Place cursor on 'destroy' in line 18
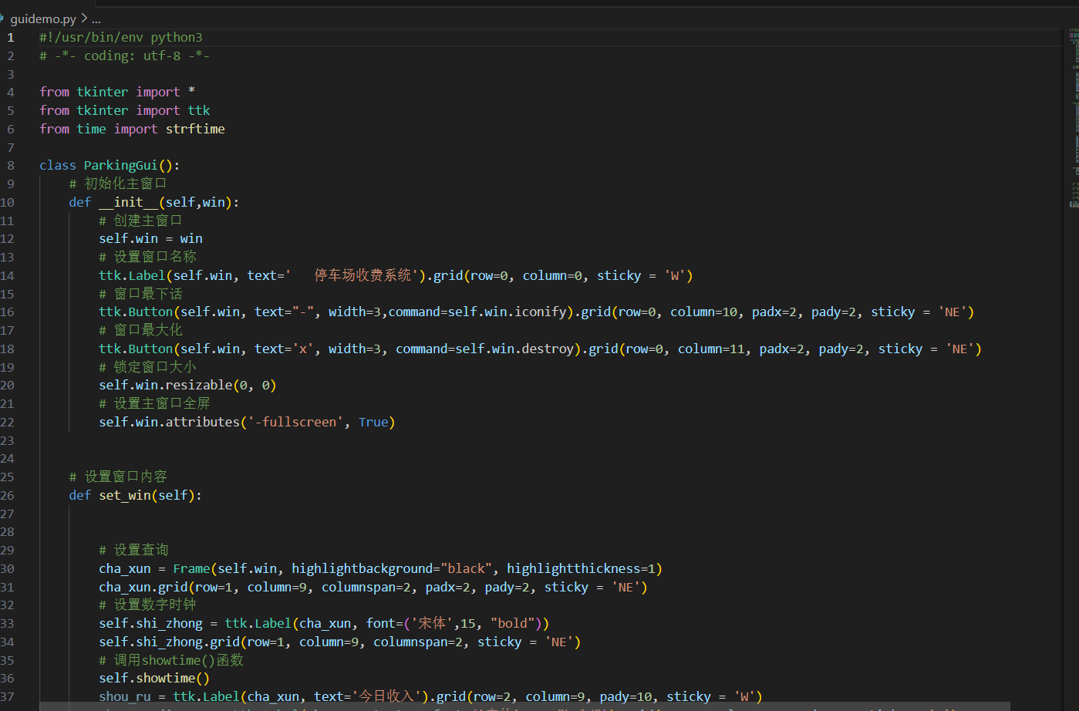Image resolution: width=1079 pixels, height=711 pixels. (548, 349)
